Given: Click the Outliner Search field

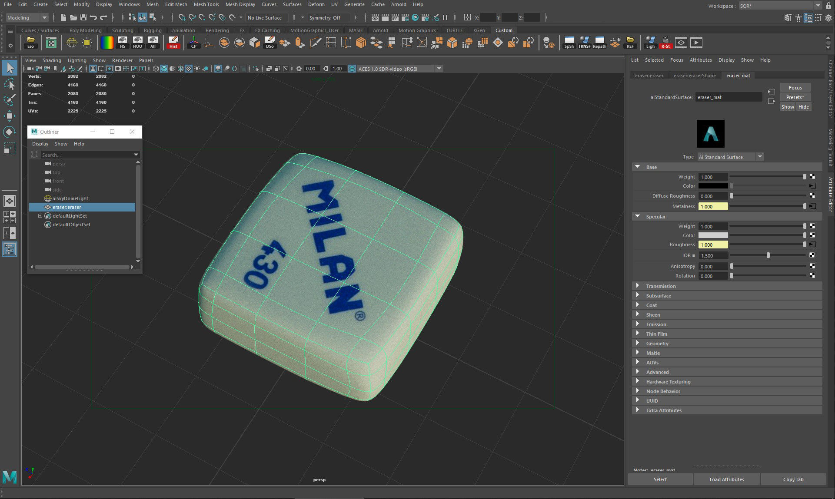Looking at the screenshot, I should (x=90, y=155).
